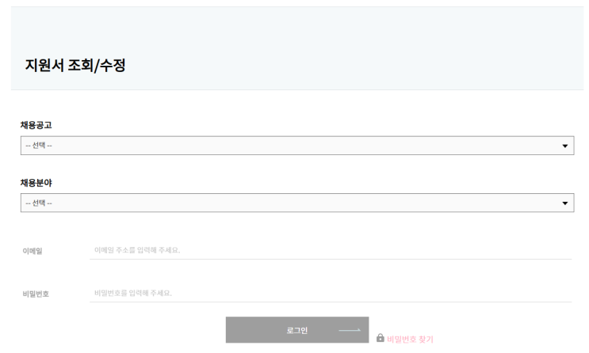Focus the 이메일 input field
The height and width of the screenshot is (353, 589).
pyautogui.click(x=331, y=250)
